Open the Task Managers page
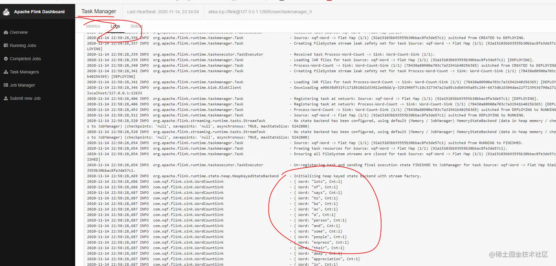The image size is (556, 266). pyautogui.click(x=24, y=72)
